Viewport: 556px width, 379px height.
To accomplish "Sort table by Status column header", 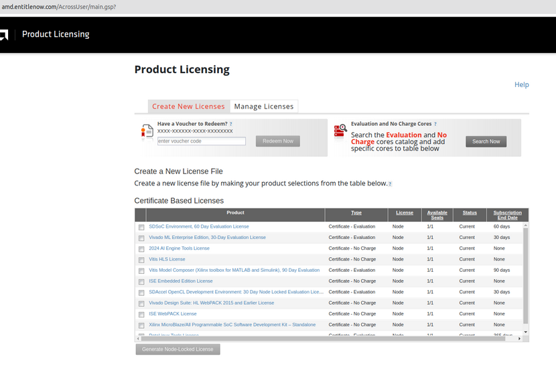I will pos(470,213).
